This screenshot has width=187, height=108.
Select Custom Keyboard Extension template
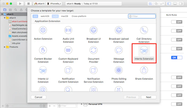[x=68, y=50]
